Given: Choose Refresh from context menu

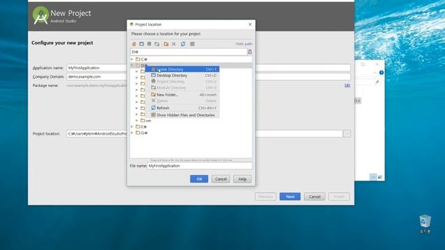Looking at the screenshot, I should click(182, 108).
